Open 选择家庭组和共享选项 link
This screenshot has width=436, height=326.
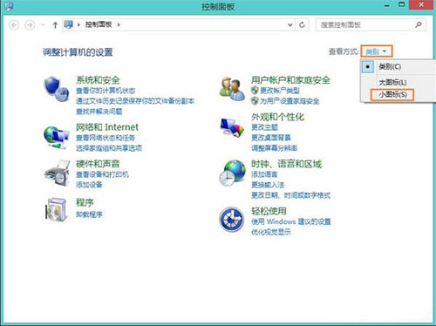coord(109,148)
